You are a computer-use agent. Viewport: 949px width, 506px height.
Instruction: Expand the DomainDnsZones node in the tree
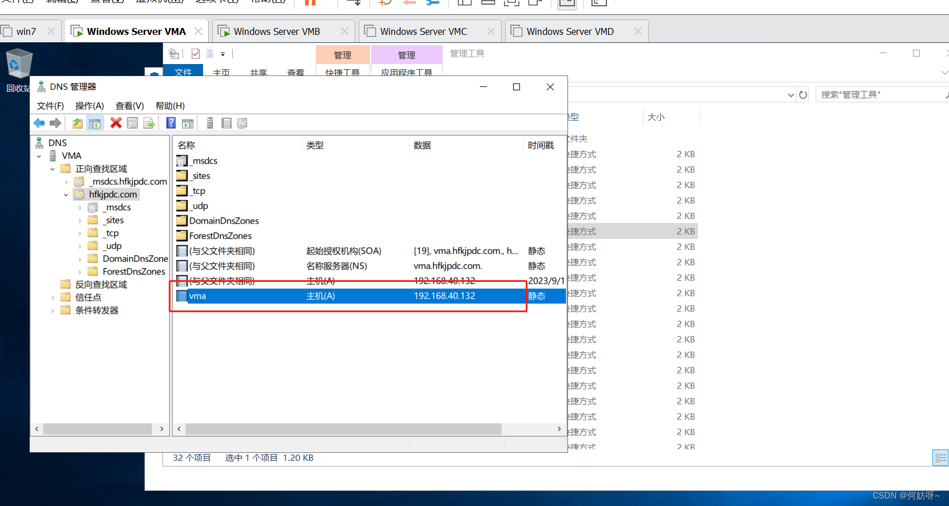click(80, 259)
